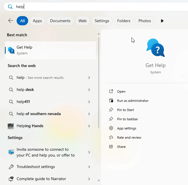Open 'Invite someone to connect to your PC' setting
Screen dimensions: 188x185
pos(50,152)
